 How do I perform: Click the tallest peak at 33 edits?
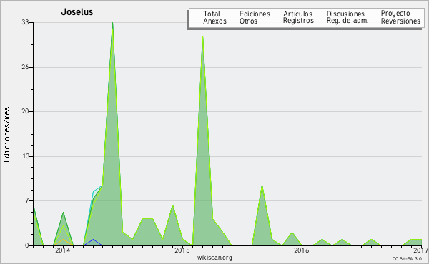click(x=112, y=23)
